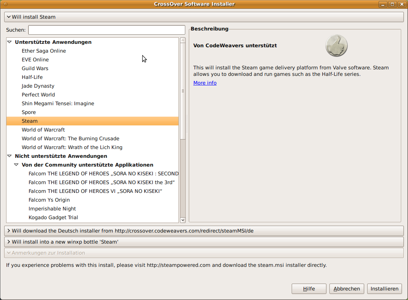Collapse Nicht unterstützte Anwendungen tree group
This screenshot has height=300, width=408.
pos(10,156)
